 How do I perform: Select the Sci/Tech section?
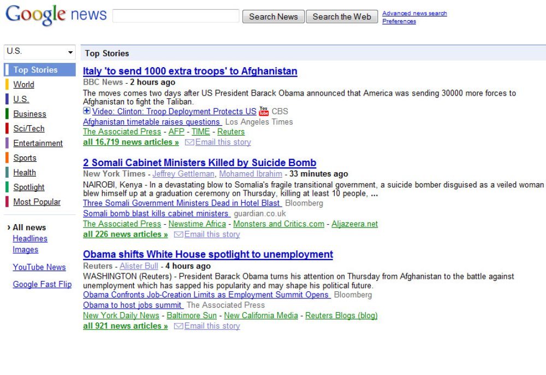click(x=29, y=128)
